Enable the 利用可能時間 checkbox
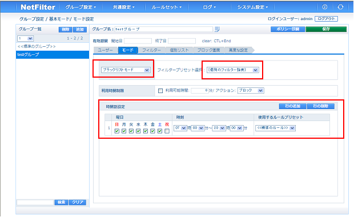This screenshot has height=217, width=354. click(x=160, y=91)
